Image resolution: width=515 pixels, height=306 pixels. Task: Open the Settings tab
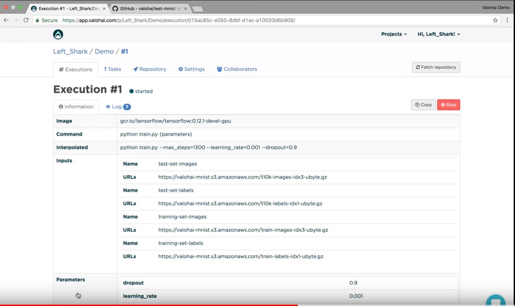click(x=191, y=69)
